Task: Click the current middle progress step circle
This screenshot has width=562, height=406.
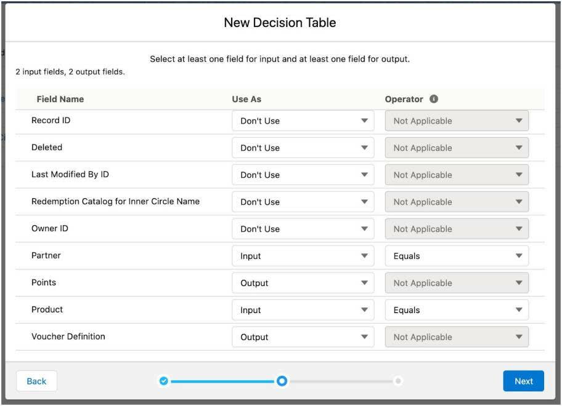Action: pyautogui.click(x=282, y=381)
